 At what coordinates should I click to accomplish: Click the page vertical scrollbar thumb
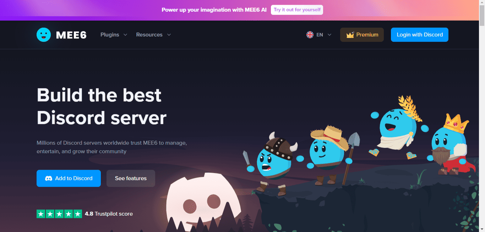[x=482, y=16]
